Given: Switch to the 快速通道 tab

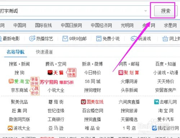Looking at the screenshot, I should pyautogui.click(x=44, y=52).
